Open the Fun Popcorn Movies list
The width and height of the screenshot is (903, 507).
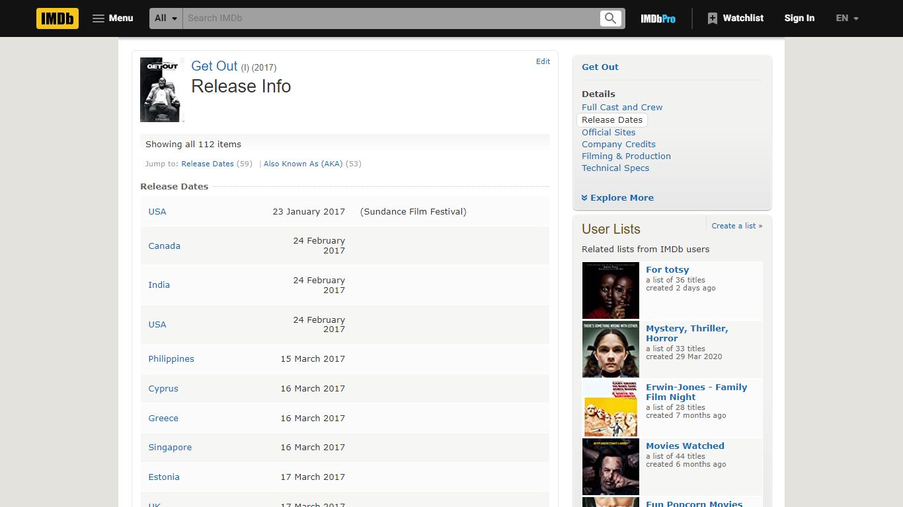point(694,504)
